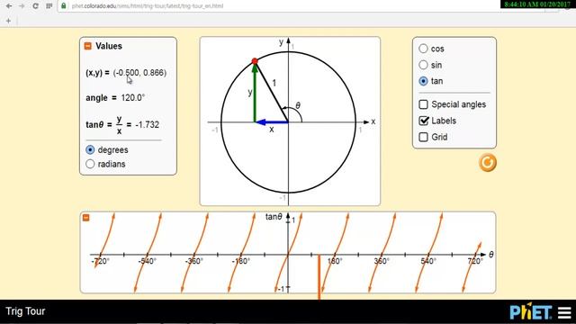Enable the Grid checkbox
This screenshot has height=324, width=576.
click(424, 137)
